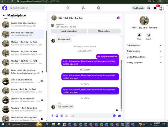Open the Naraiana conversation

[x=23, y=109]
